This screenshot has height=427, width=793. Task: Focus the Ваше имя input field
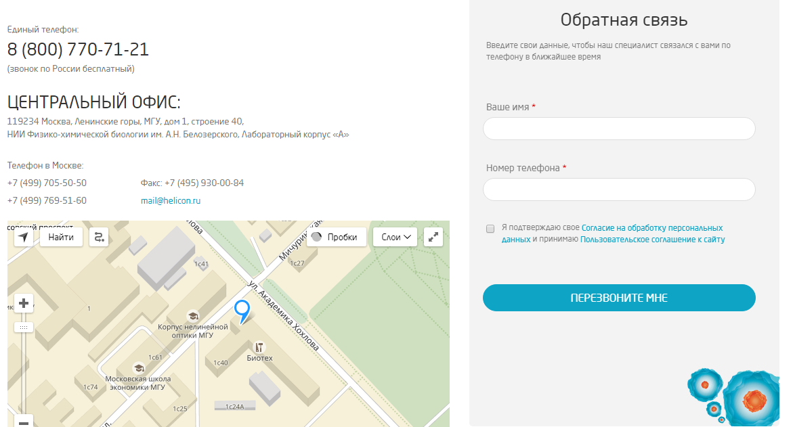coord(619,129)
